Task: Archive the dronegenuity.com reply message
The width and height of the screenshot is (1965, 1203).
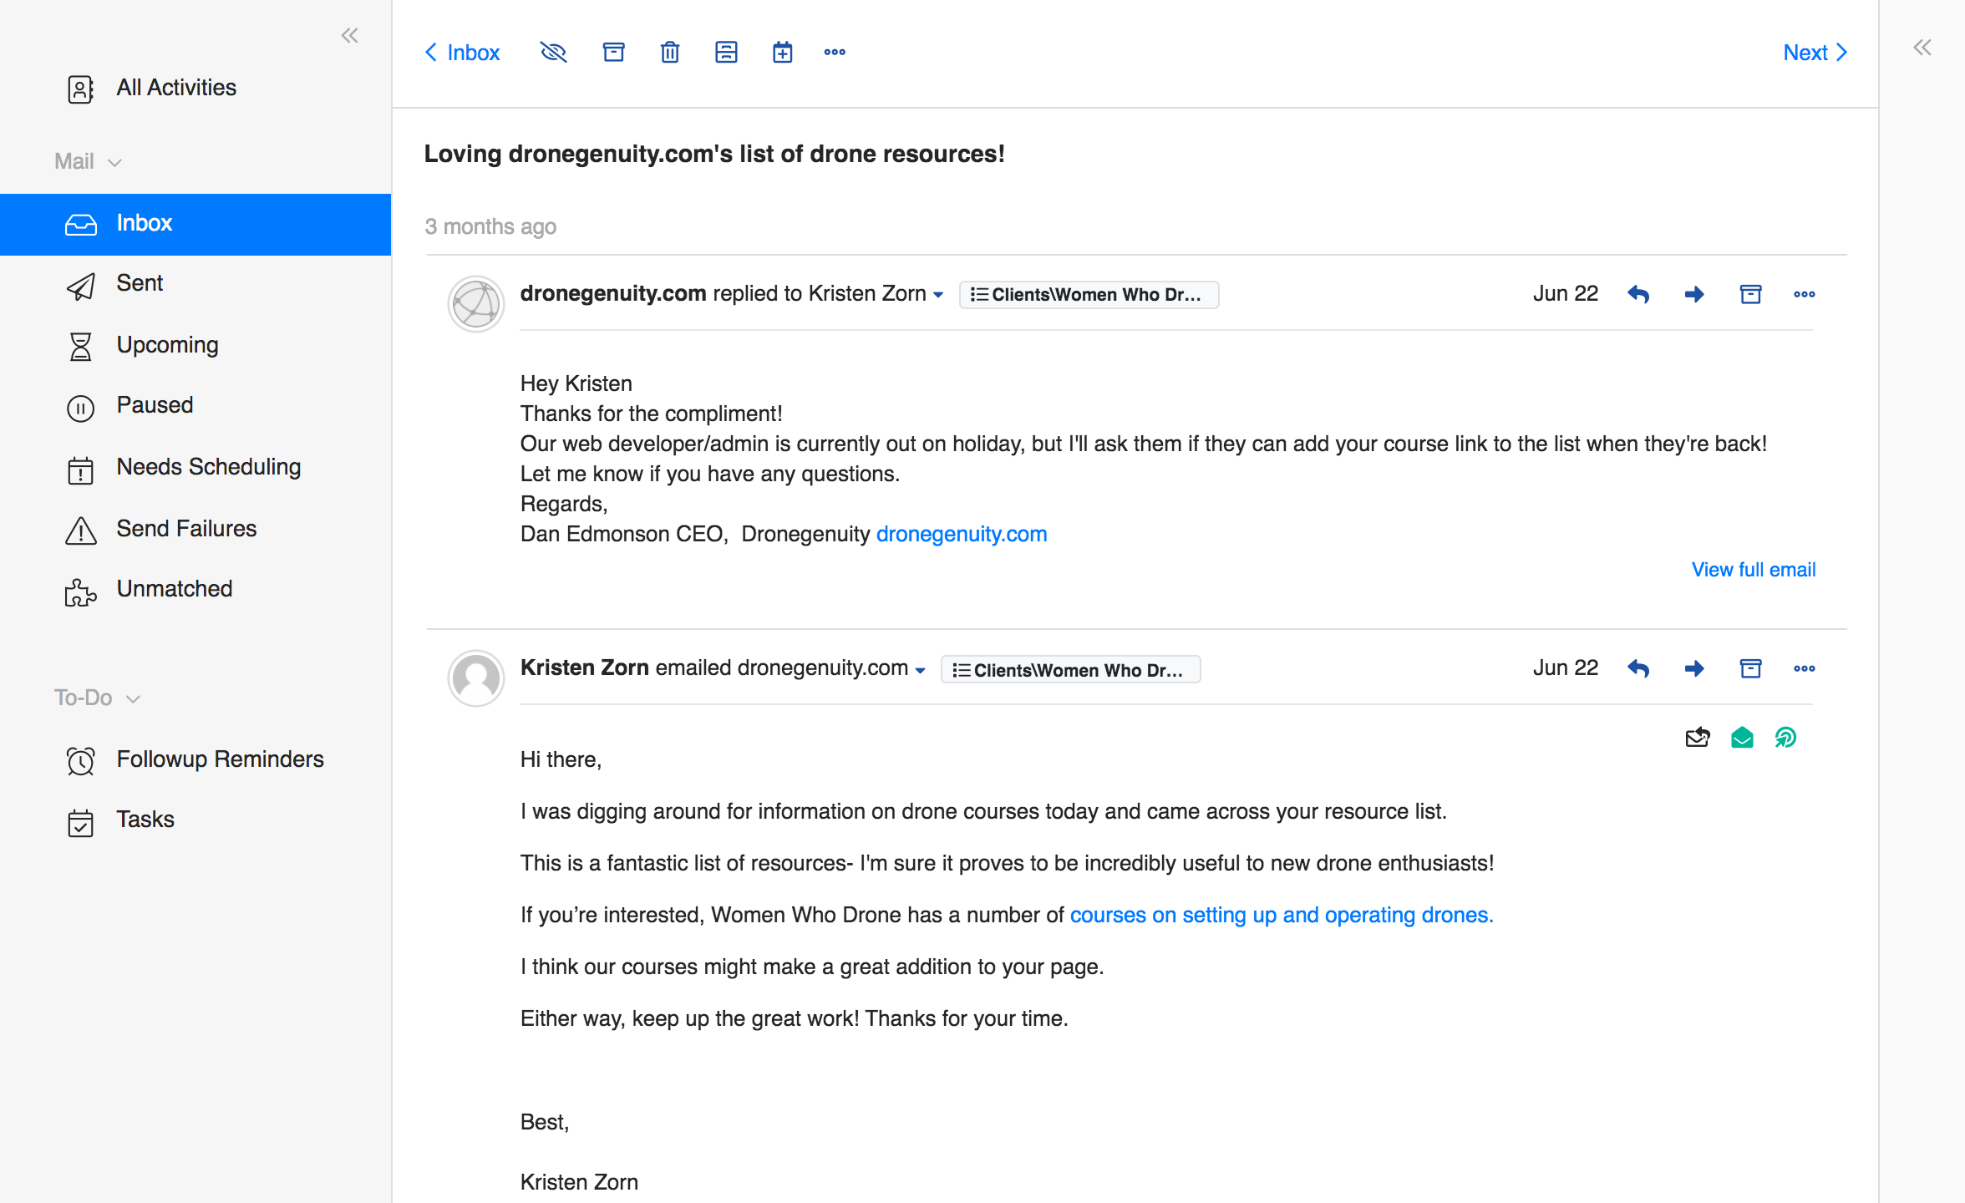Action: [1750, 294]
